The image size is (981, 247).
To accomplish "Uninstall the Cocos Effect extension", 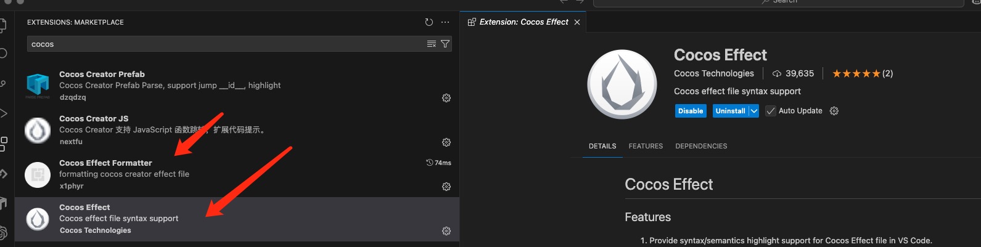I will [x=730, y=111].
